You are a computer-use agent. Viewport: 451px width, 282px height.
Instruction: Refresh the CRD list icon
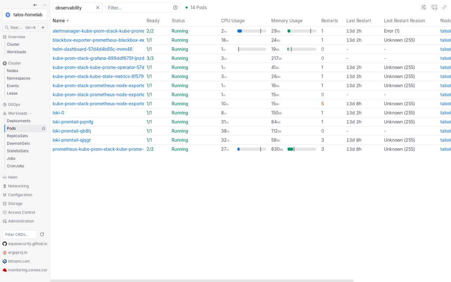(42, 234)
